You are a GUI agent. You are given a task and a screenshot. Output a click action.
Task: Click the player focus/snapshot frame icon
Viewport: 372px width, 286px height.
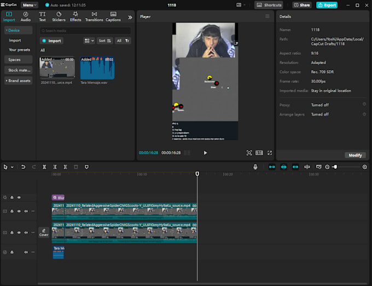[249, 153]
